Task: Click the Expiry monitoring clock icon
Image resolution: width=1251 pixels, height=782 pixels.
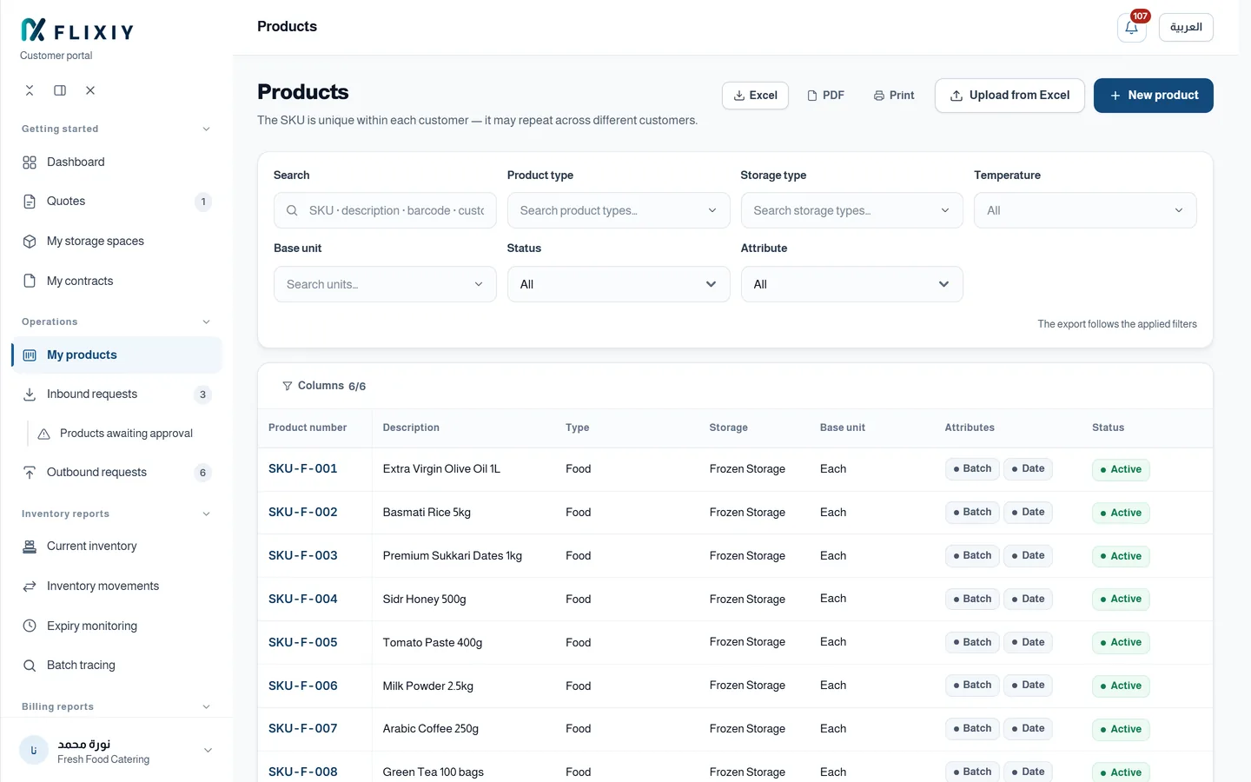Action: pyautogui.click(x=30, y=626)
